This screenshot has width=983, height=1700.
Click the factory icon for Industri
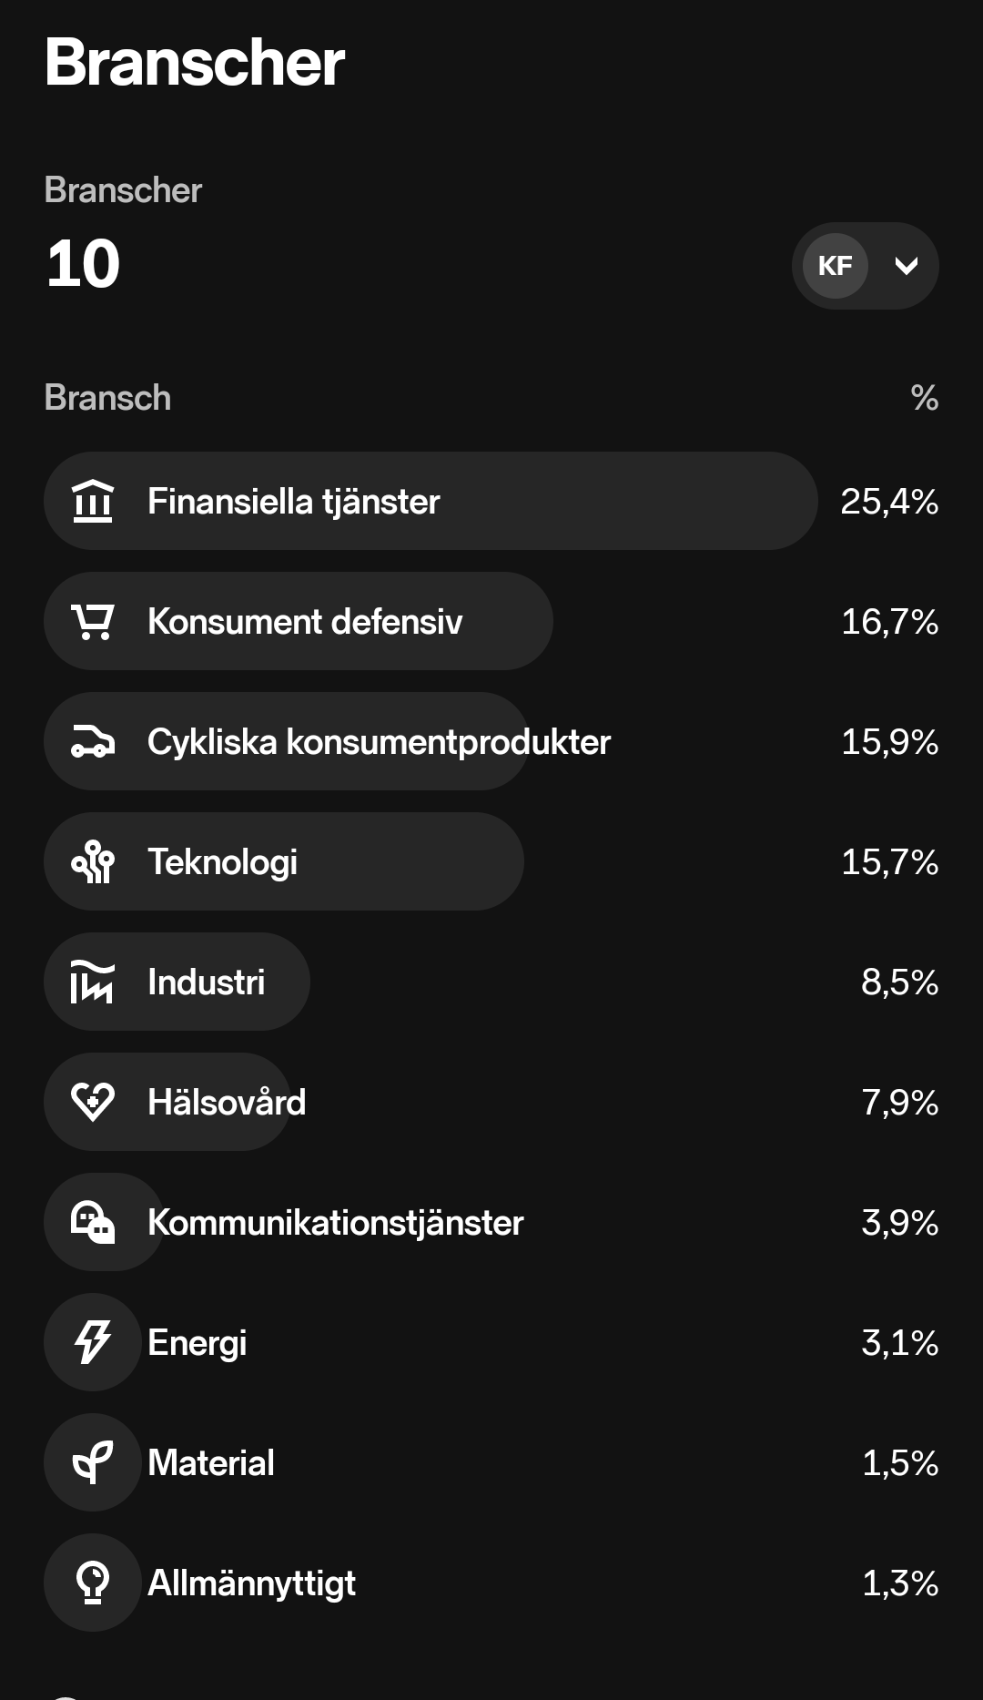[x=93, y=982]
